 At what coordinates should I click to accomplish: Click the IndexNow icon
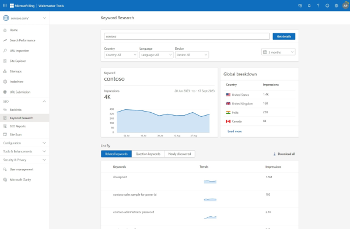coord(5,82)
